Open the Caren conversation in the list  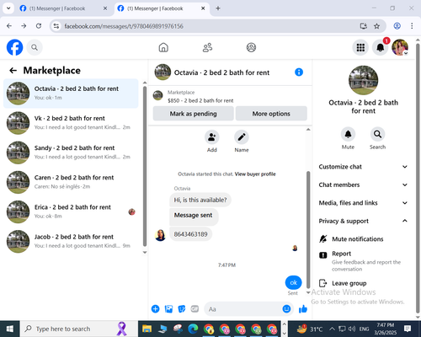pos(71,182)
